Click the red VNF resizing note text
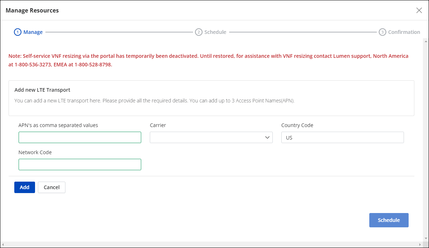 point(208,61)
